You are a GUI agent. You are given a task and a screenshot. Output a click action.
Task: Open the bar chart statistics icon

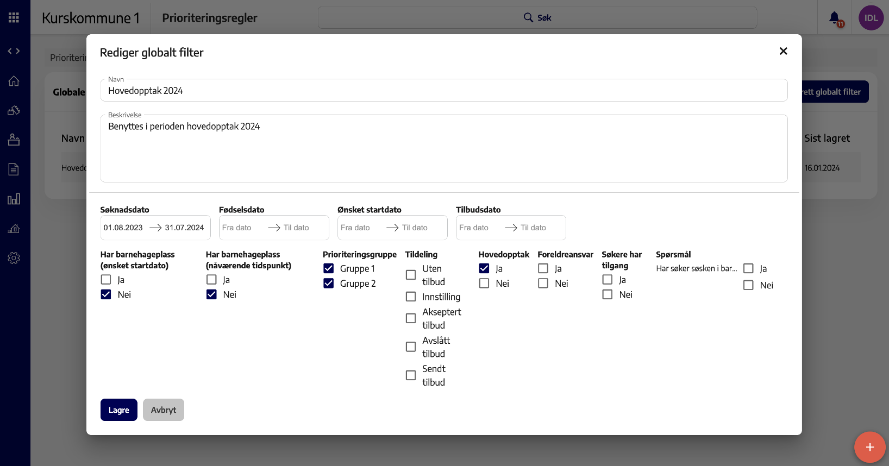14,199
